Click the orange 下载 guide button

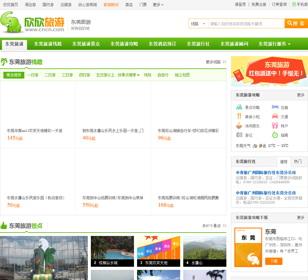coord(274,261)
